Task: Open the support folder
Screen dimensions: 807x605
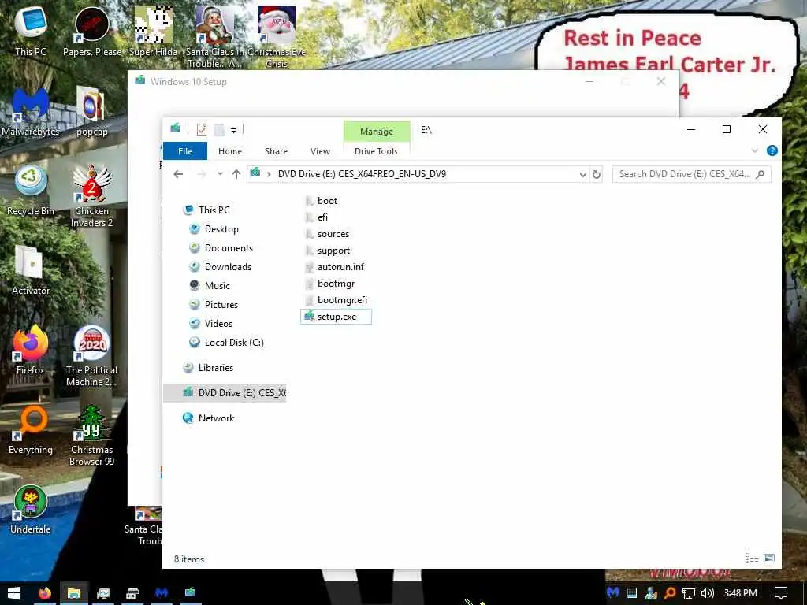Action: click(328, 250)
